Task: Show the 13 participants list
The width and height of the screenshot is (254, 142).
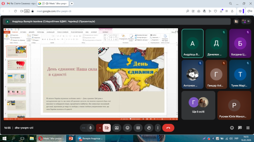Action: (x=246, y=21)
